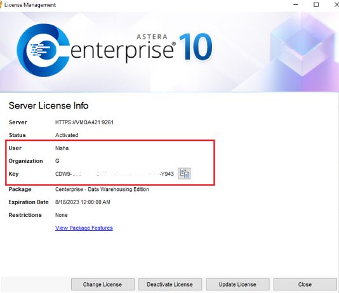Image resolution: width=339 pixels, height=293 pixels.
Task: Click the Server License Info heading
Action: click(49, 105)
